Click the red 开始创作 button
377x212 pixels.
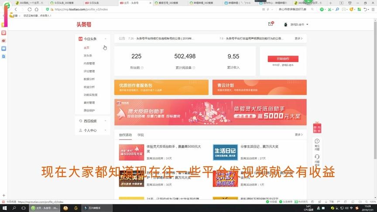pyautogui.click(x=283, y=58)
